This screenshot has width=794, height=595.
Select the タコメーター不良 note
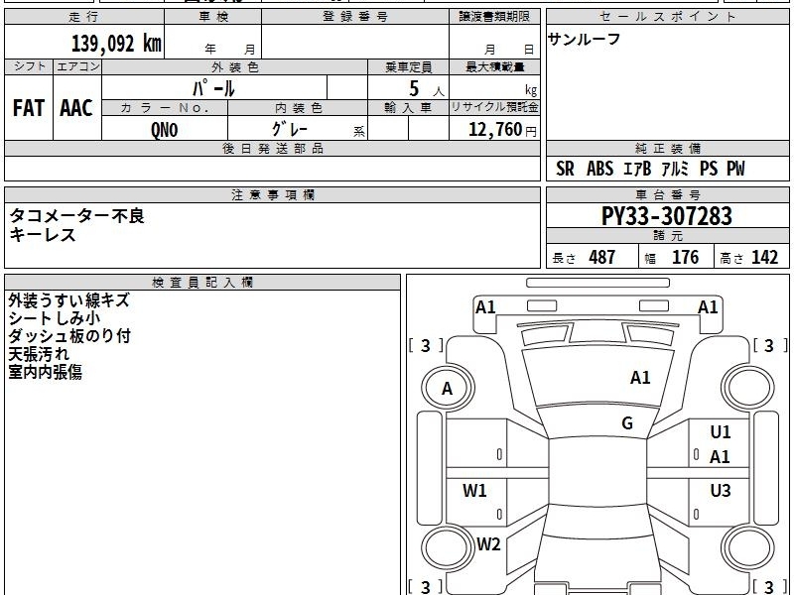77,216
